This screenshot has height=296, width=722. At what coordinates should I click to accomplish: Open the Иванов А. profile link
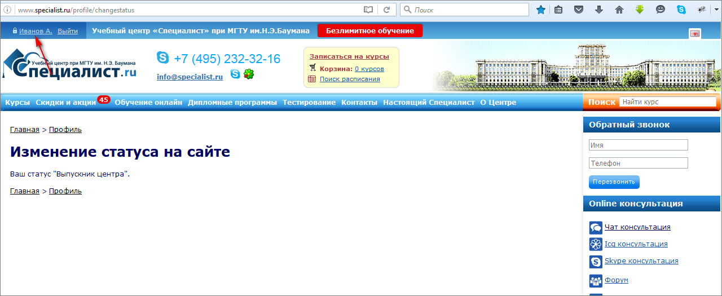tap(36, 31)
